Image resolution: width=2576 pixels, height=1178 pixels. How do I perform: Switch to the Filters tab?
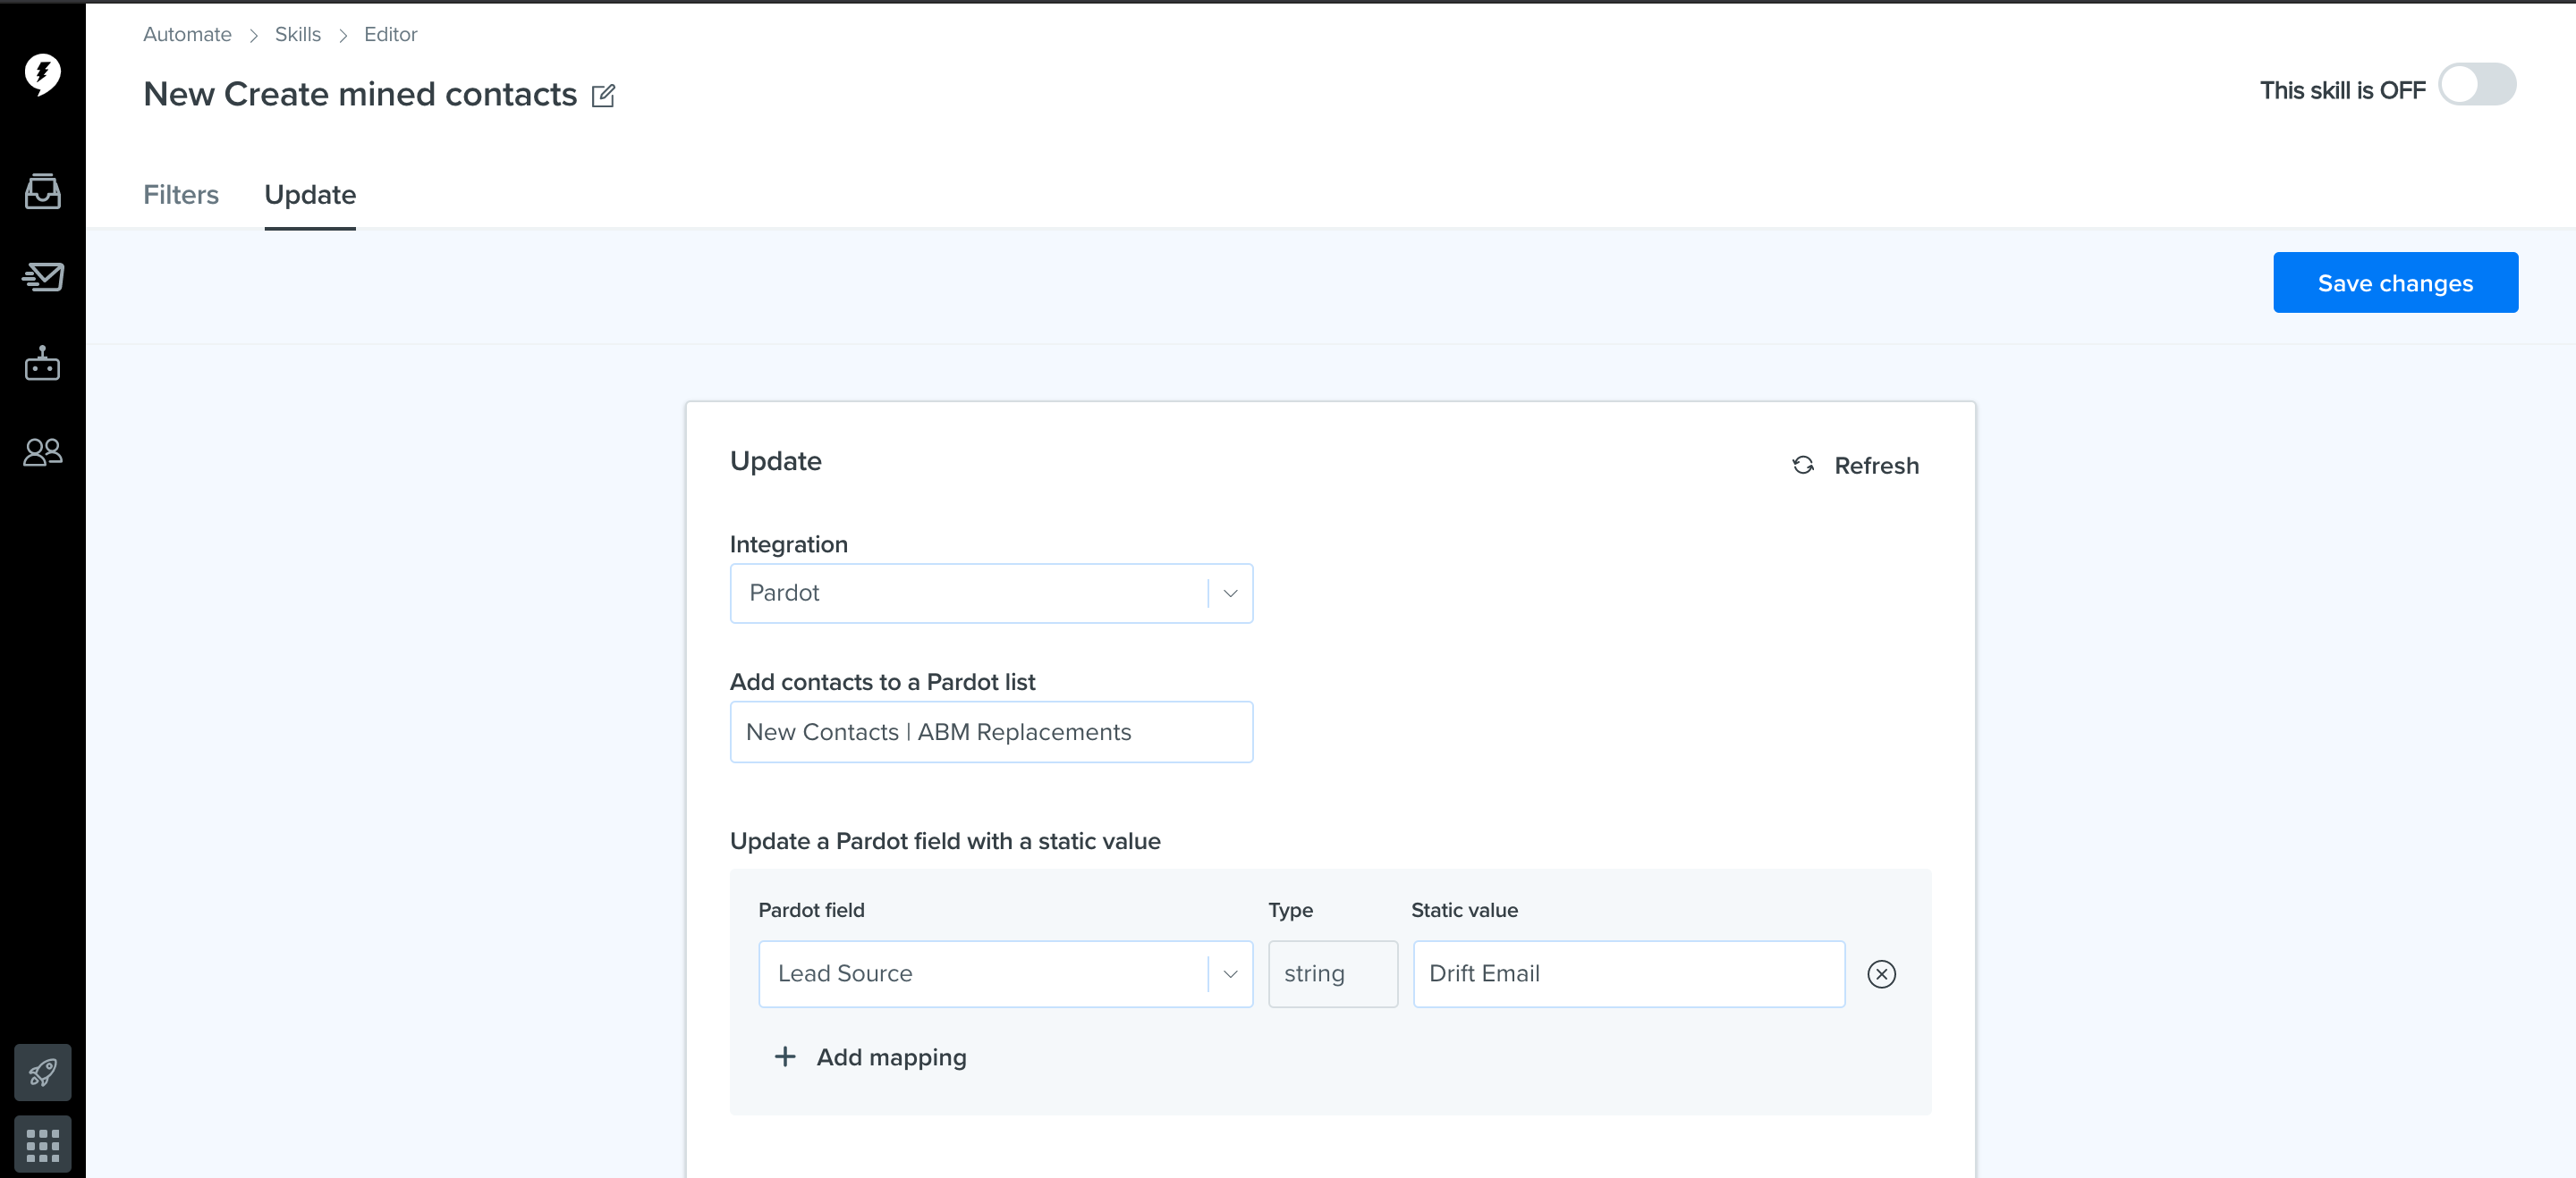181,195
